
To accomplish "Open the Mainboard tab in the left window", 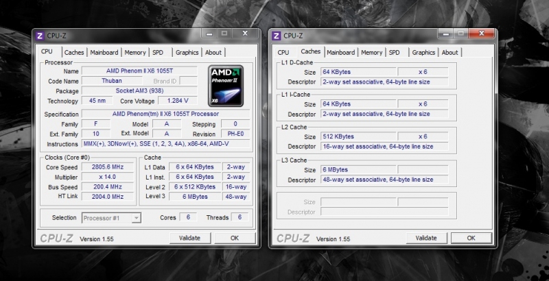I will (x=104, y=52).
